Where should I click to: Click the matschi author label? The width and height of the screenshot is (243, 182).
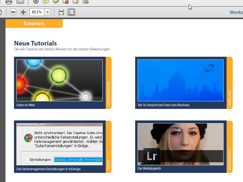point(108,164)
